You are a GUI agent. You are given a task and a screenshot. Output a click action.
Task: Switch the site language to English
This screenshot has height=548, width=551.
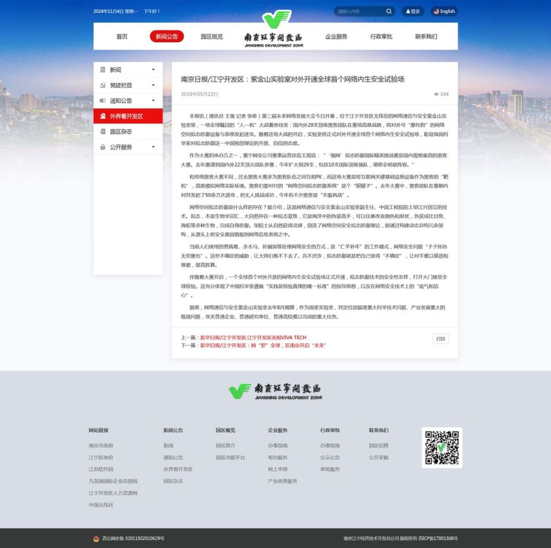click(444, 12)
